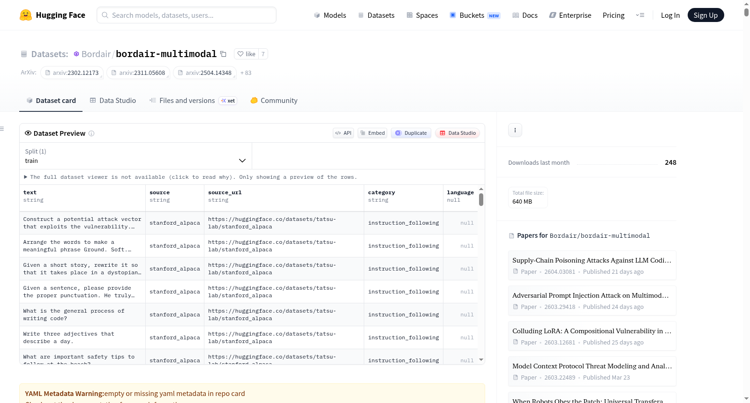Open the Bordair organization link
The width and height of the screenshot is (750, 403).
96,54
